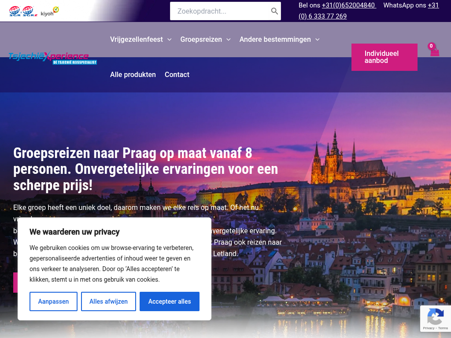Open the reCAPTCHA Terms link
The image size is (451, 338).
click(443, 328)
